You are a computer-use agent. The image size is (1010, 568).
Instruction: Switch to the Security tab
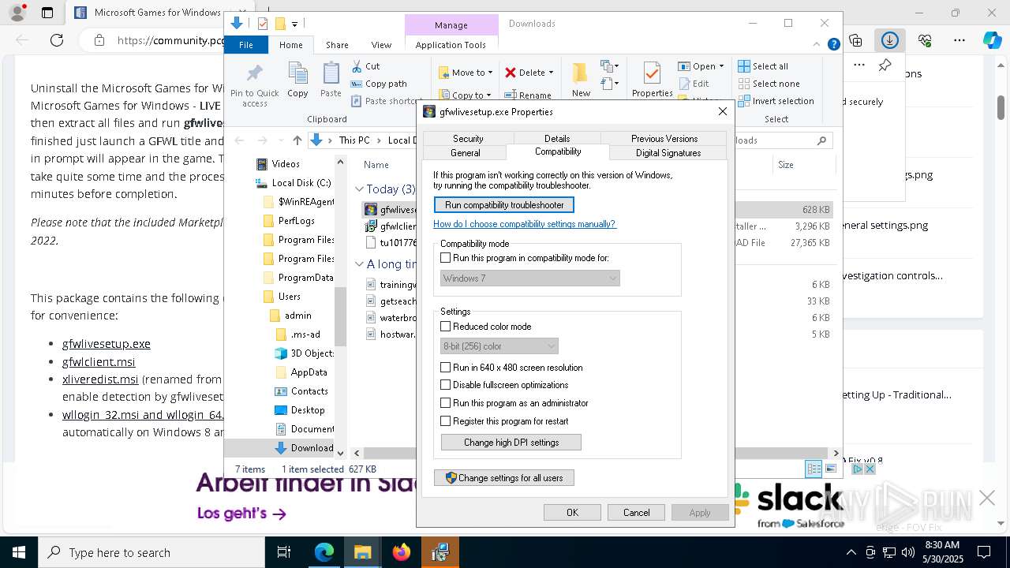(468, 138)
